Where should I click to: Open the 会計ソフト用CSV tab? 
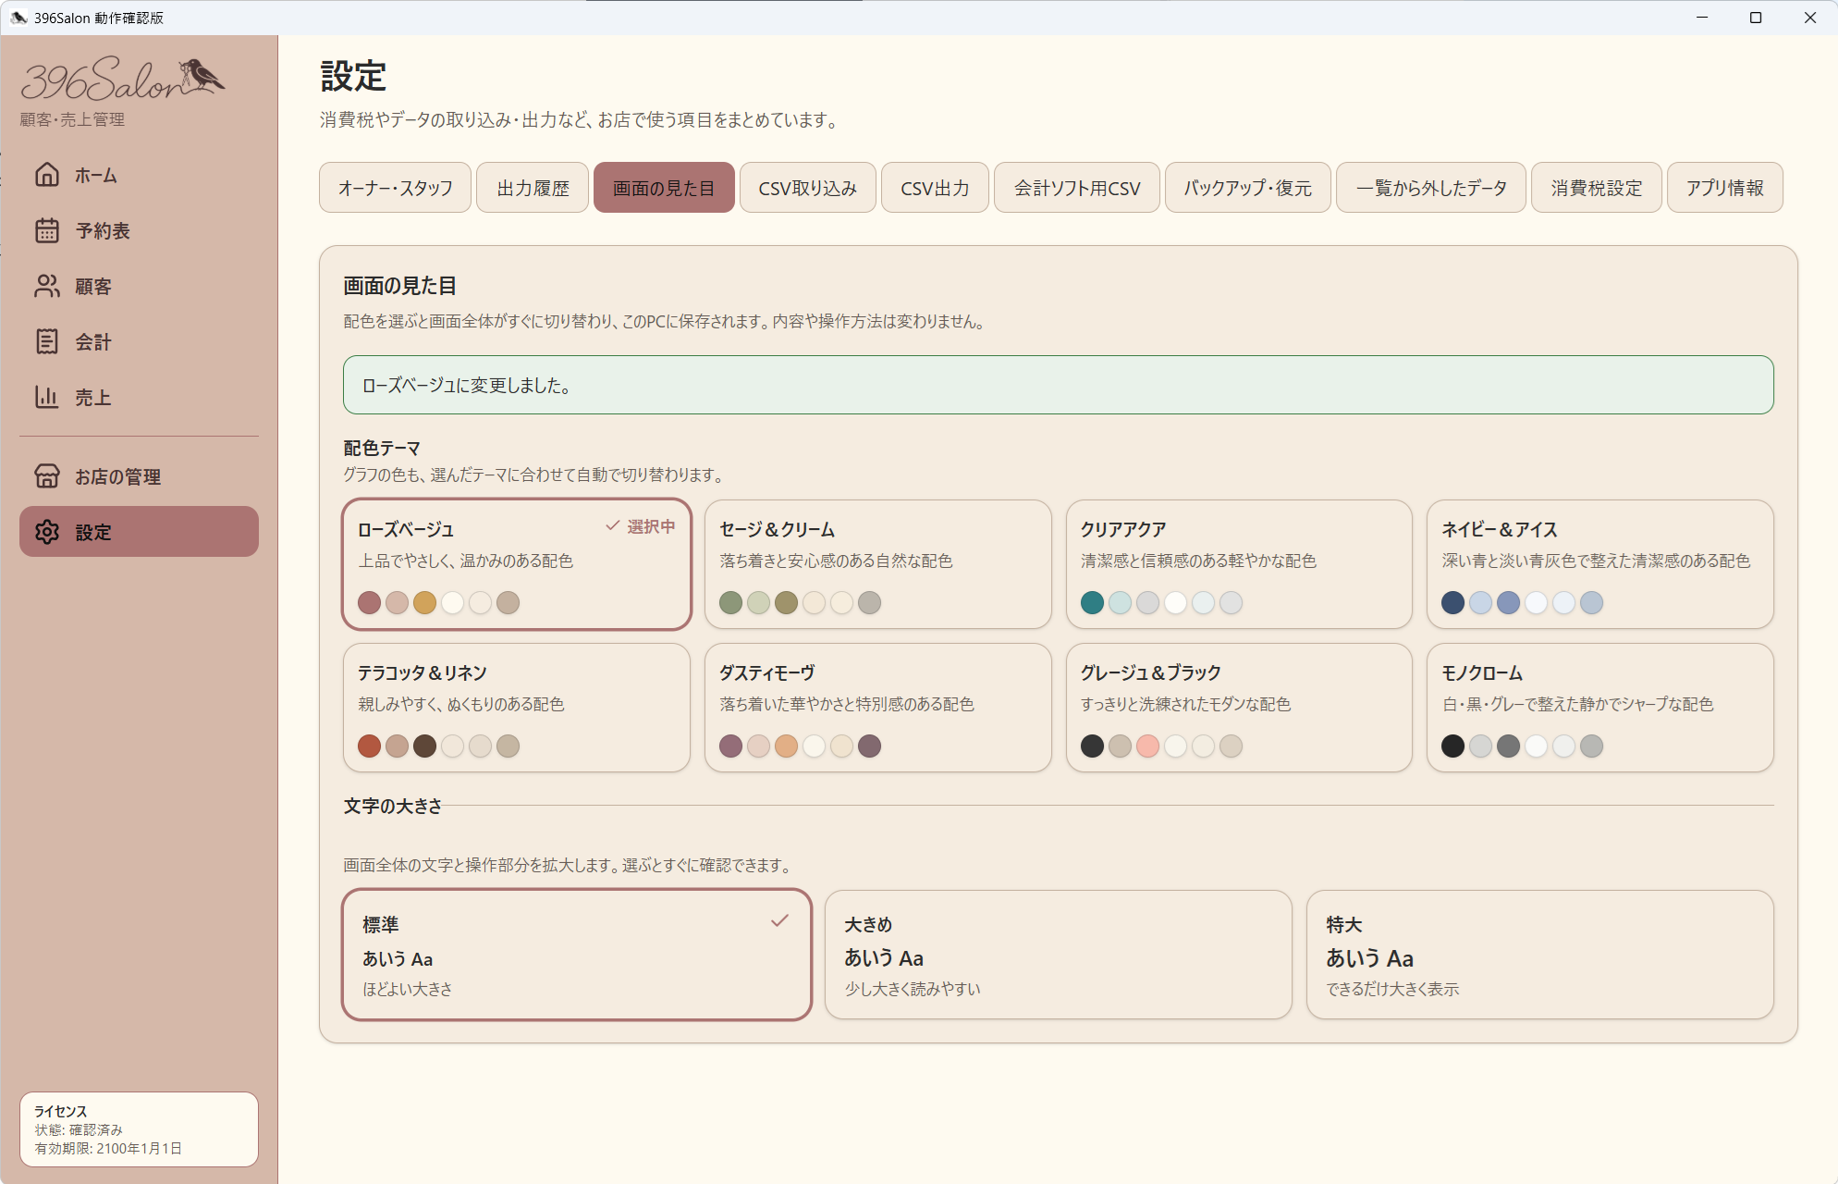[1076, 188]
